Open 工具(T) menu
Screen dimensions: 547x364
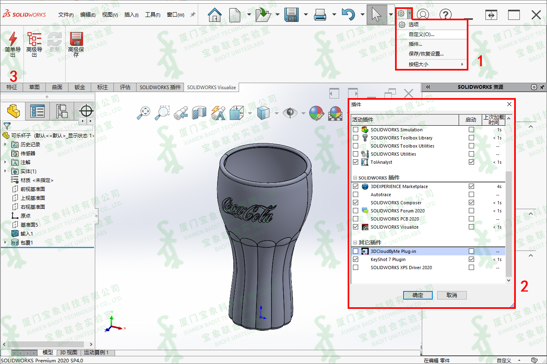pos(153,15)
